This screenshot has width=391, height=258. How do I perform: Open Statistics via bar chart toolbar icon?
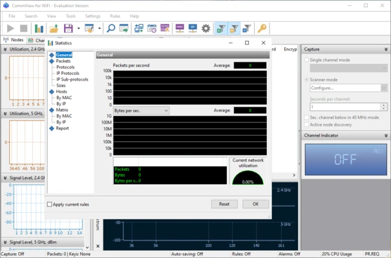(x=39, y=28)
